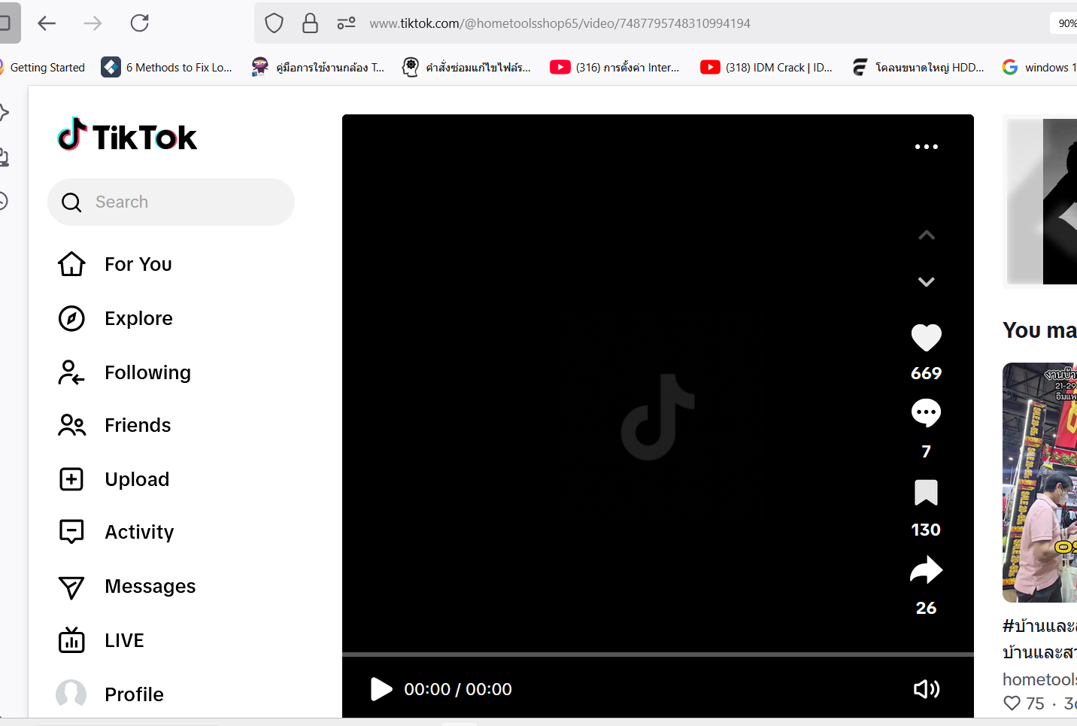Open the For You feed

[x=138, y=264]
